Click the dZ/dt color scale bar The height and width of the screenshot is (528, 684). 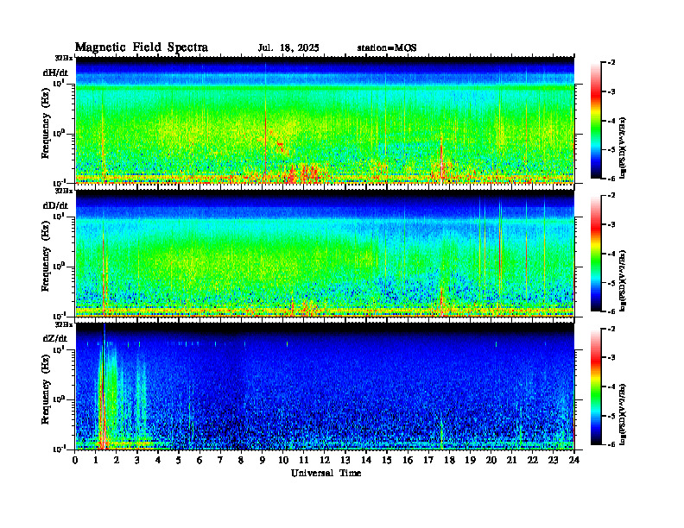click(596, 387)
